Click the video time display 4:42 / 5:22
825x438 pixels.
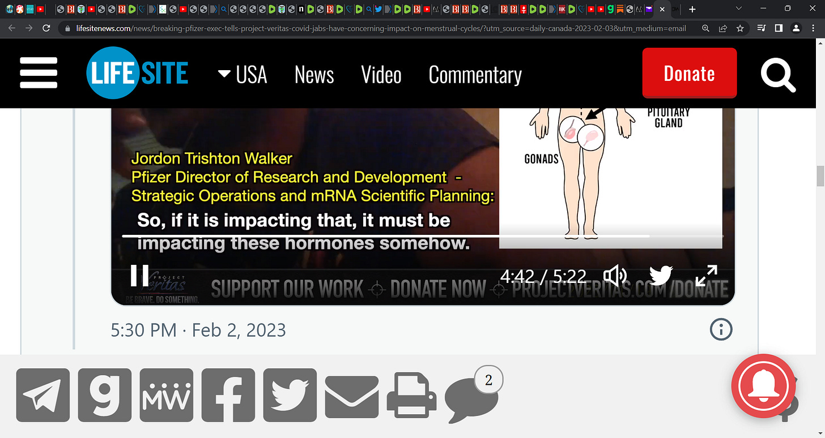click(x=543, y=276)
